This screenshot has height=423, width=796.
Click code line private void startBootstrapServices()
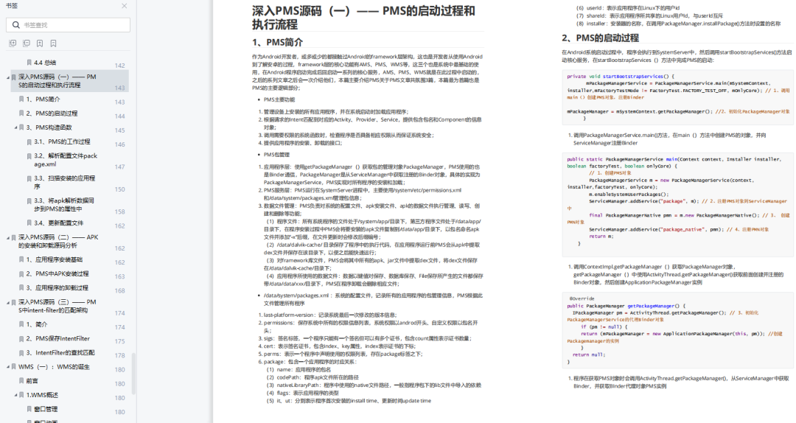point(621,77)
